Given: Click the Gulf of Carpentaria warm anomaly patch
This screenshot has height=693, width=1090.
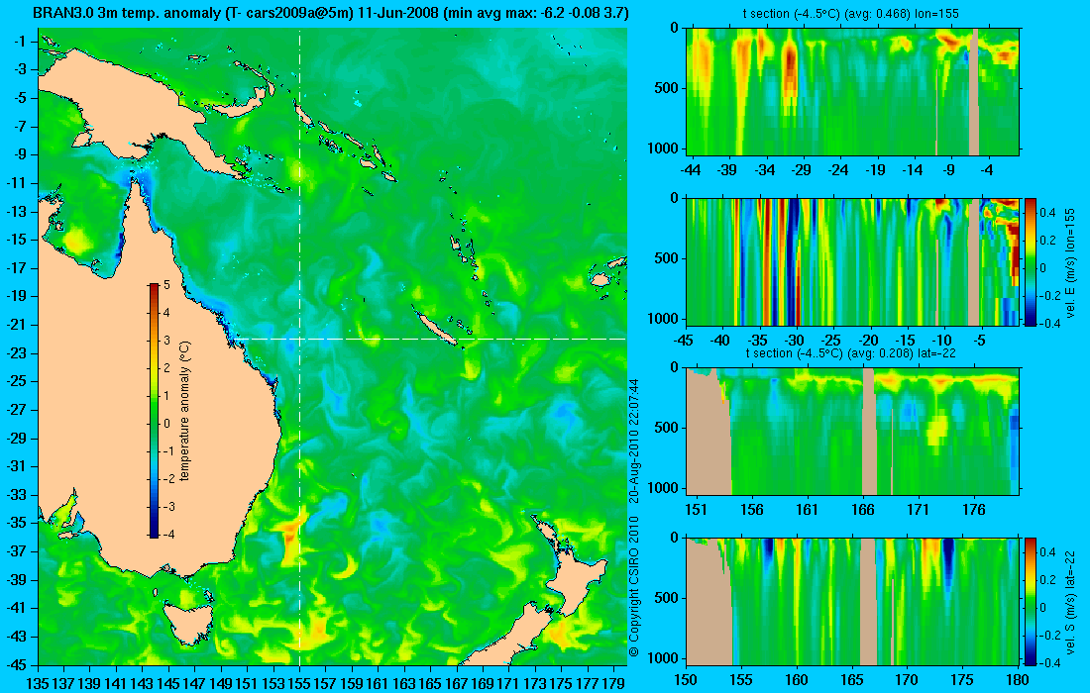Looking at the screenshot, I should [78, 242].
